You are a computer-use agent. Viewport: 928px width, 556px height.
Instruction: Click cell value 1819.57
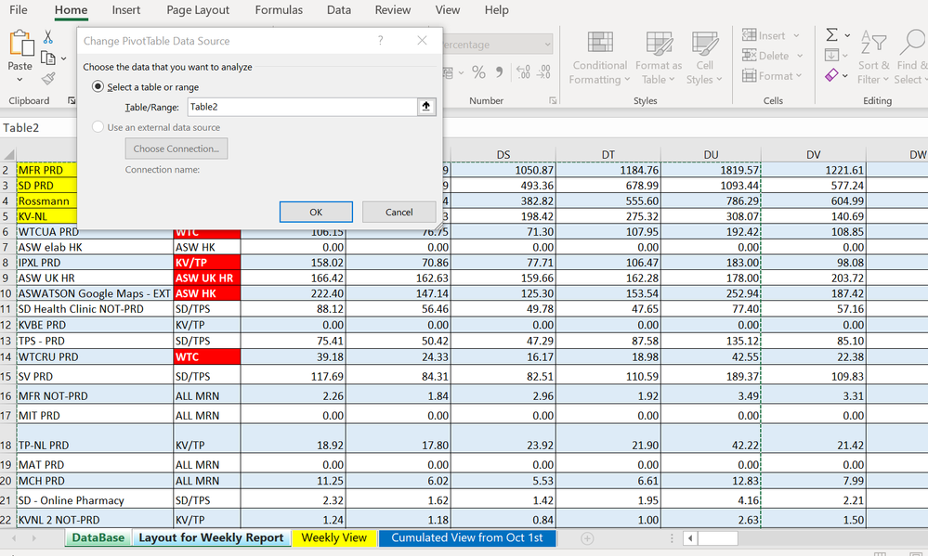tap(711, 171)
